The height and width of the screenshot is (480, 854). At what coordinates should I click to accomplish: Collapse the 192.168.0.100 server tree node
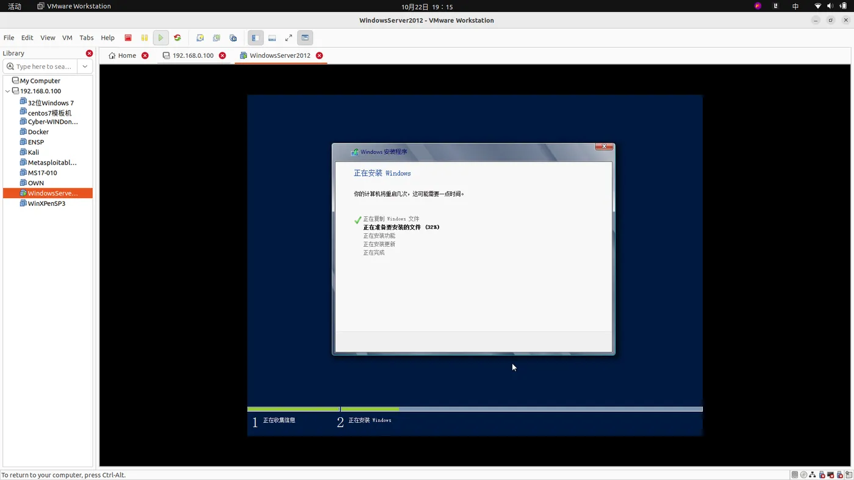7,91
